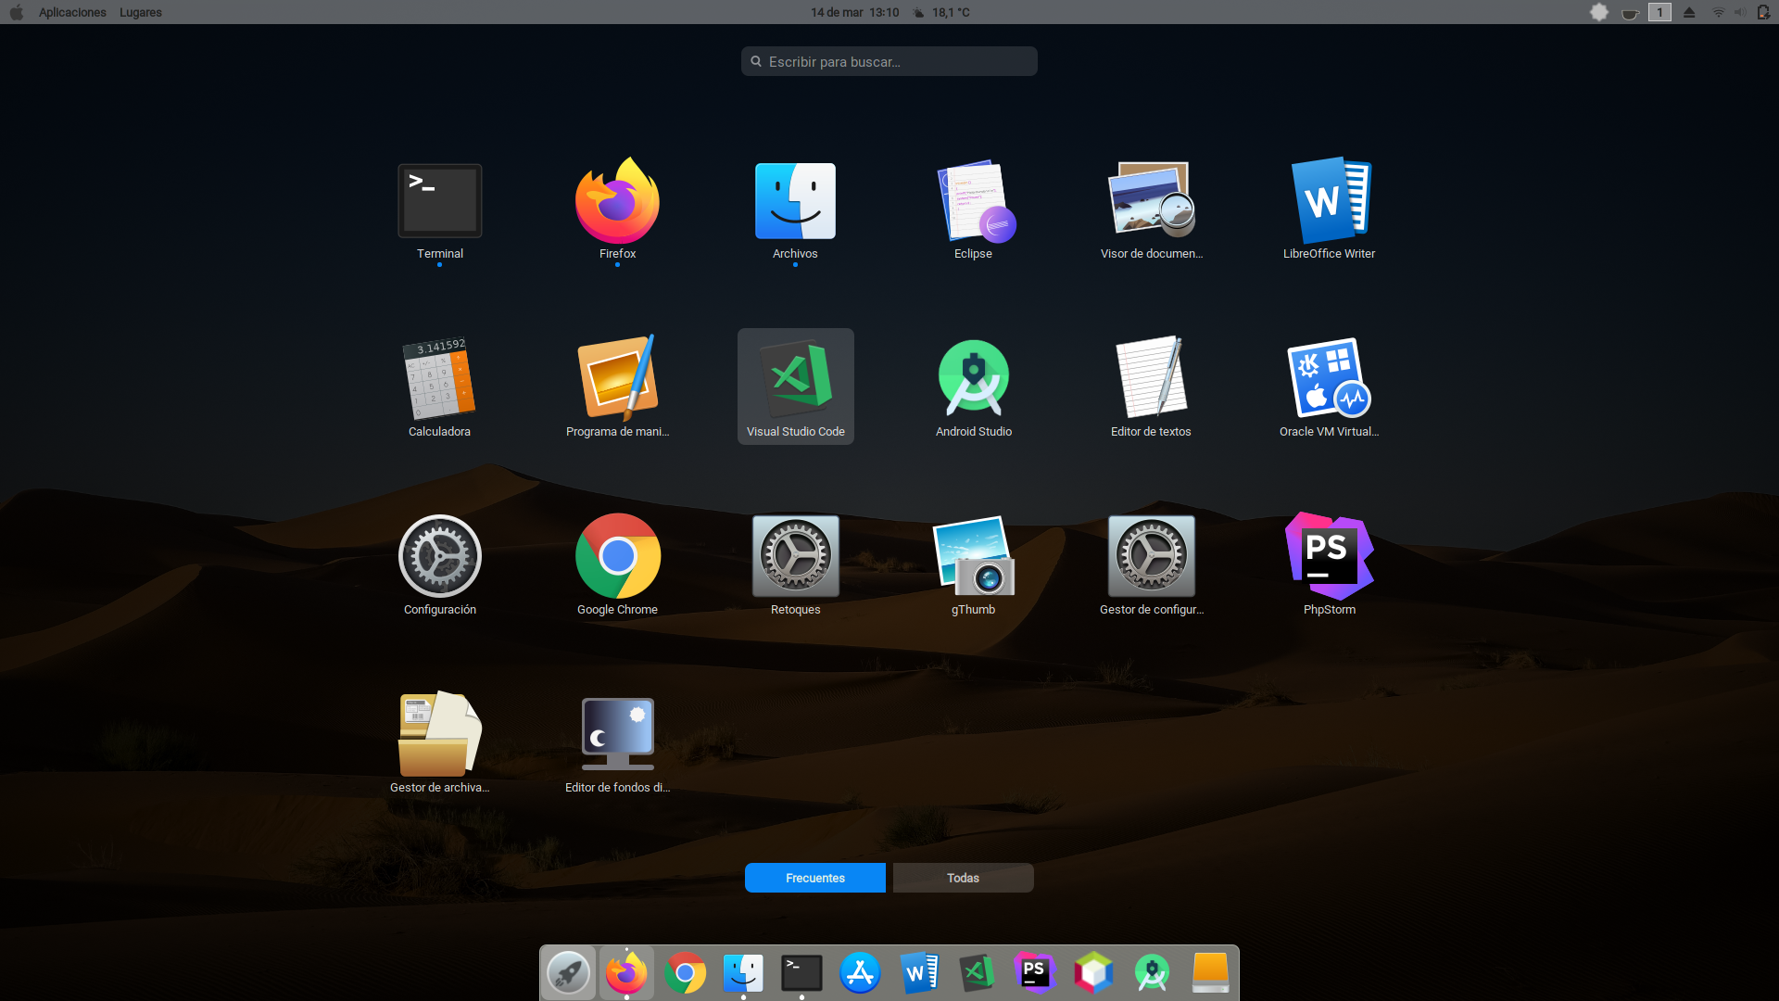Launch Oracle VM VirtualBox
This screenshot has height=1001, width=1779.
click(1329, 387)
